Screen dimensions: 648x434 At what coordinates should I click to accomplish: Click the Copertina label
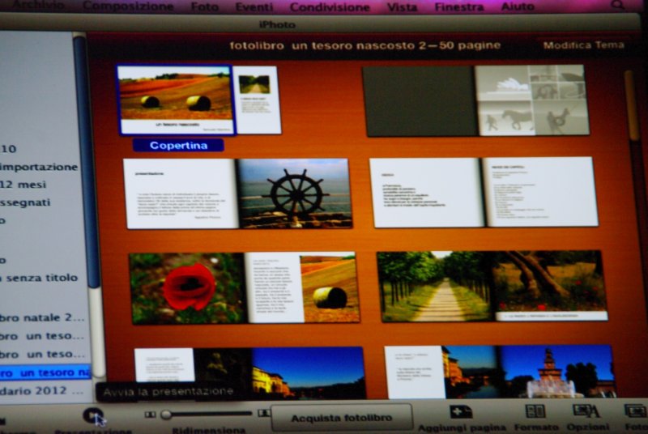tap(178, 146)
